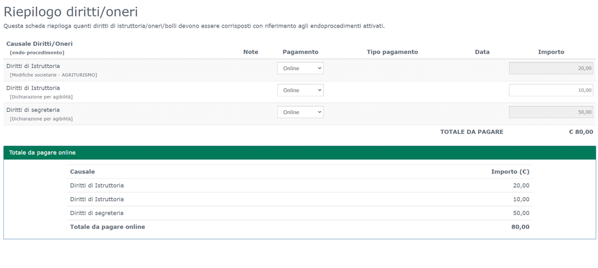Open the payment dropdown in the 10,00 row
This screenshot has height=268, width=598.
tap(300, 90)
